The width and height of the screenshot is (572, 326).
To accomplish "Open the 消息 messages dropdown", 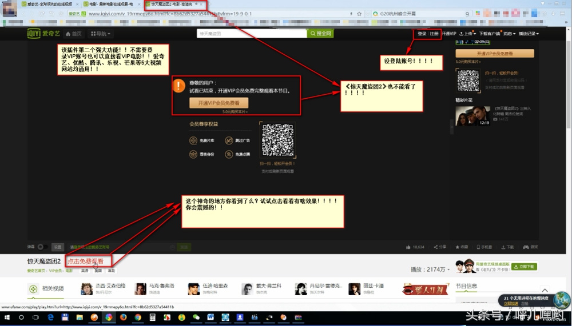I will pos(509,34).
